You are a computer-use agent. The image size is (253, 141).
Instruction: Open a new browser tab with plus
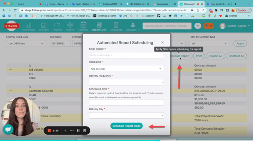click(235, 4)
